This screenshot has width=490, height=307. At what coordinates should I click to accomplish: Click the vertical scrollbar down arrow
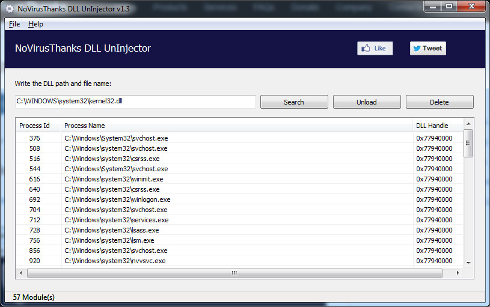pos(468,263)
